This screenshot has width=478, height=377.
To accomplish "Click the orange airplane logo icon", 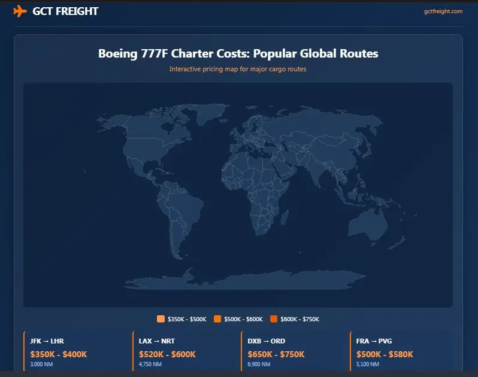I will 20,11.
